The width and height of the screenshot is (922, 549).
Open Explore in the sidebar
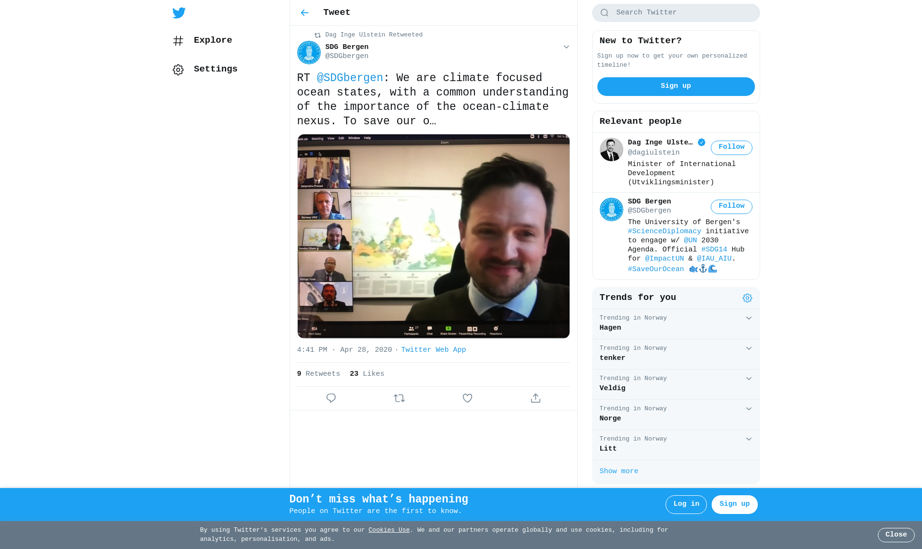coord(212,40)
